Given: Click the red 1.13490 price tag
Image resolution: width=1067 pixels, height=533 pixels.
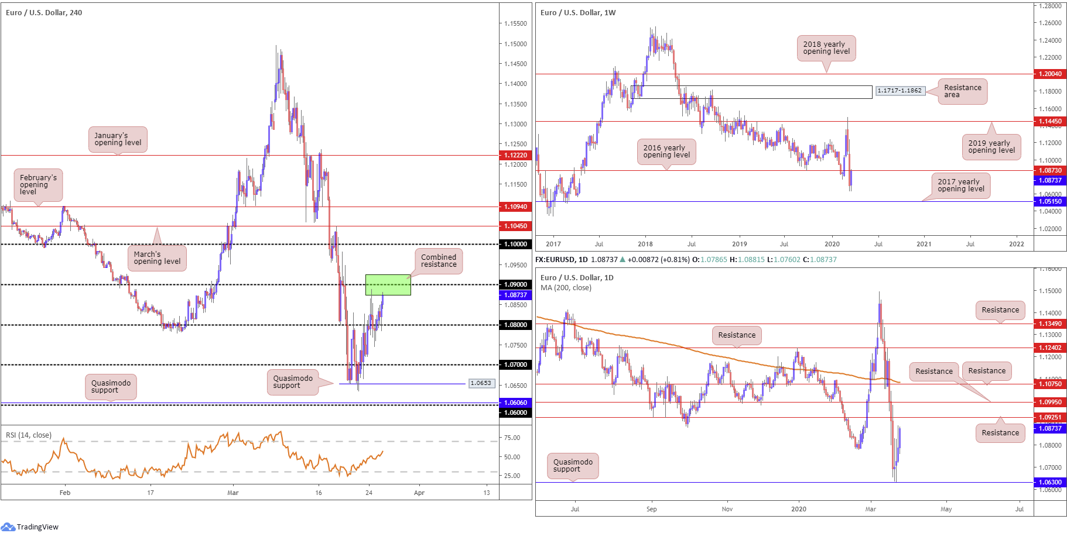Looking at the screenshot, I should [x=1050, y=324].
